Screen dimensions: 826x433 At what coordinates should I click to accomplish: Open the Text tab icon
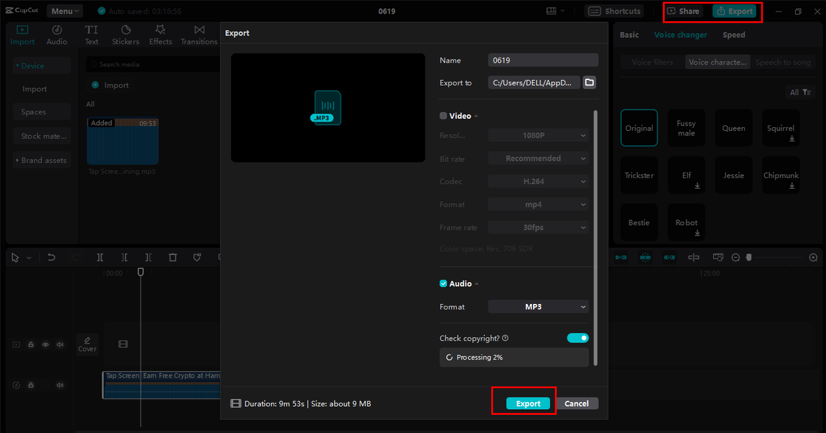(x=92, y=30)
